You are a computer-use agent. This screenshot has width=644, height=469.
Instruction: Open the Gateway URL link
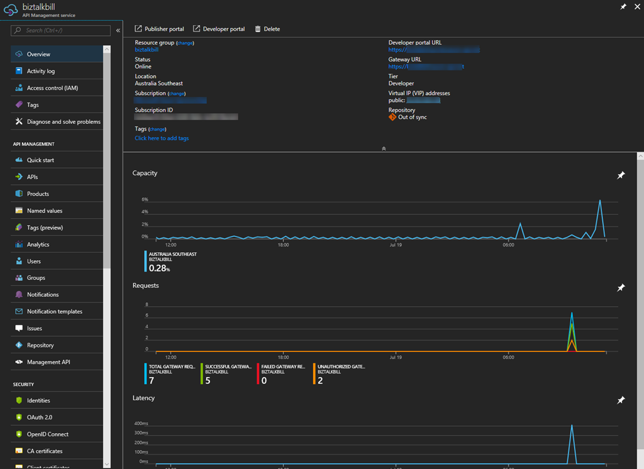[x=426, y=67]
